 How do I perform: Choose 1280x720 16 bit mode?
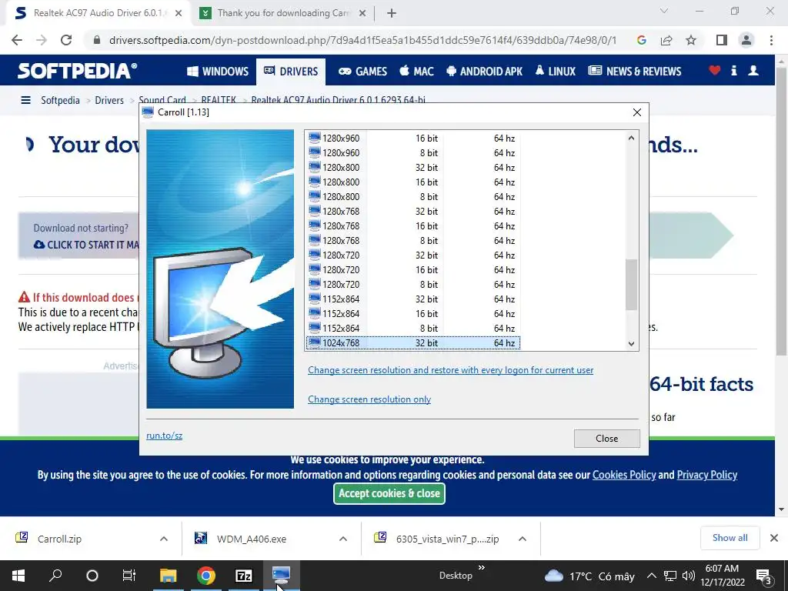pyautogui.click(x=413, y=269)
